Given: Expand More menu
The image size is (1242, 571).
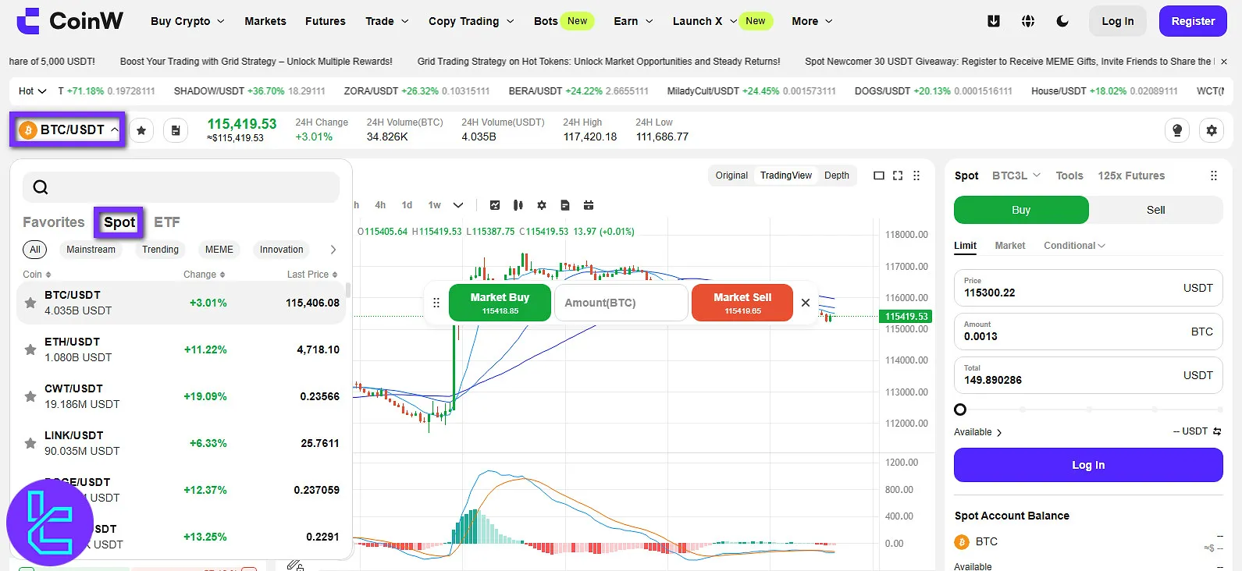Looking at the screenshot, I should point(812,21).
